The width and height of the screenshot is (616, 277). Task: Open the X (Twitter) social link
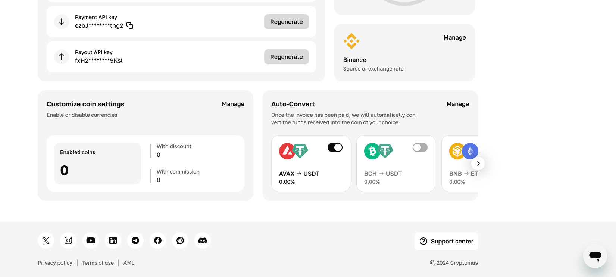coord(46,240)
